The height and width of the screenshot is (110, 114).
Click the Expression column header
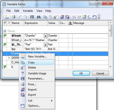pos(36,23)
